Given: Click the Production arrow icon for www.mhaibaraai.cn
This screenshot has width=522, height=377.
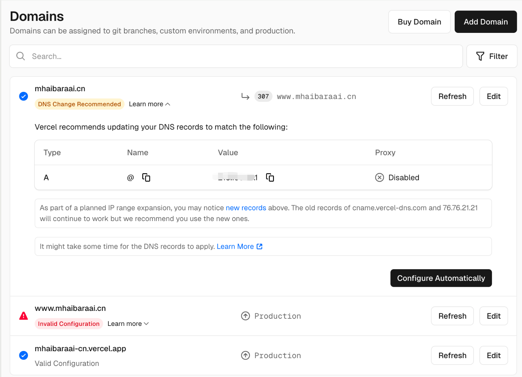Looking at the screenshot, I should click(x=245, y=316).
